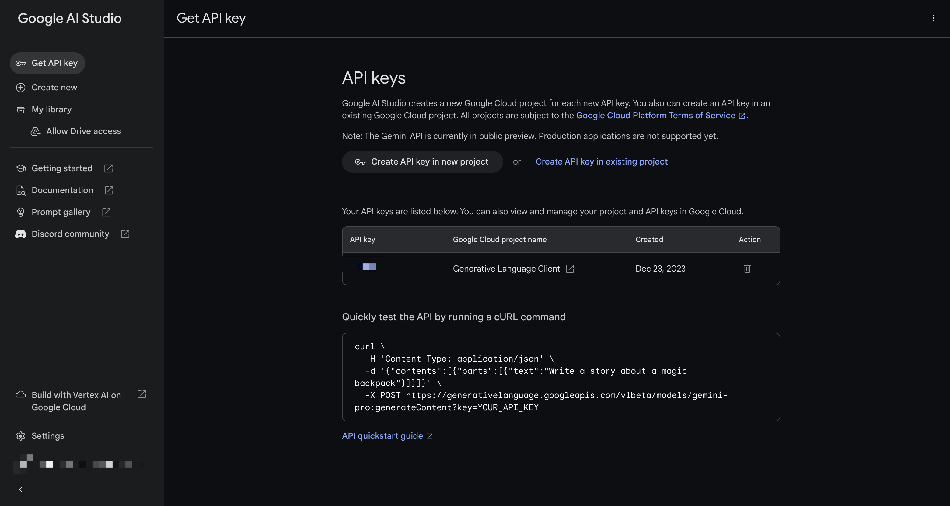The height and width of the screenshot is (506, 950).
Task: Click the external-link icon after Build with Vertex AI
Action: point(141,394)
